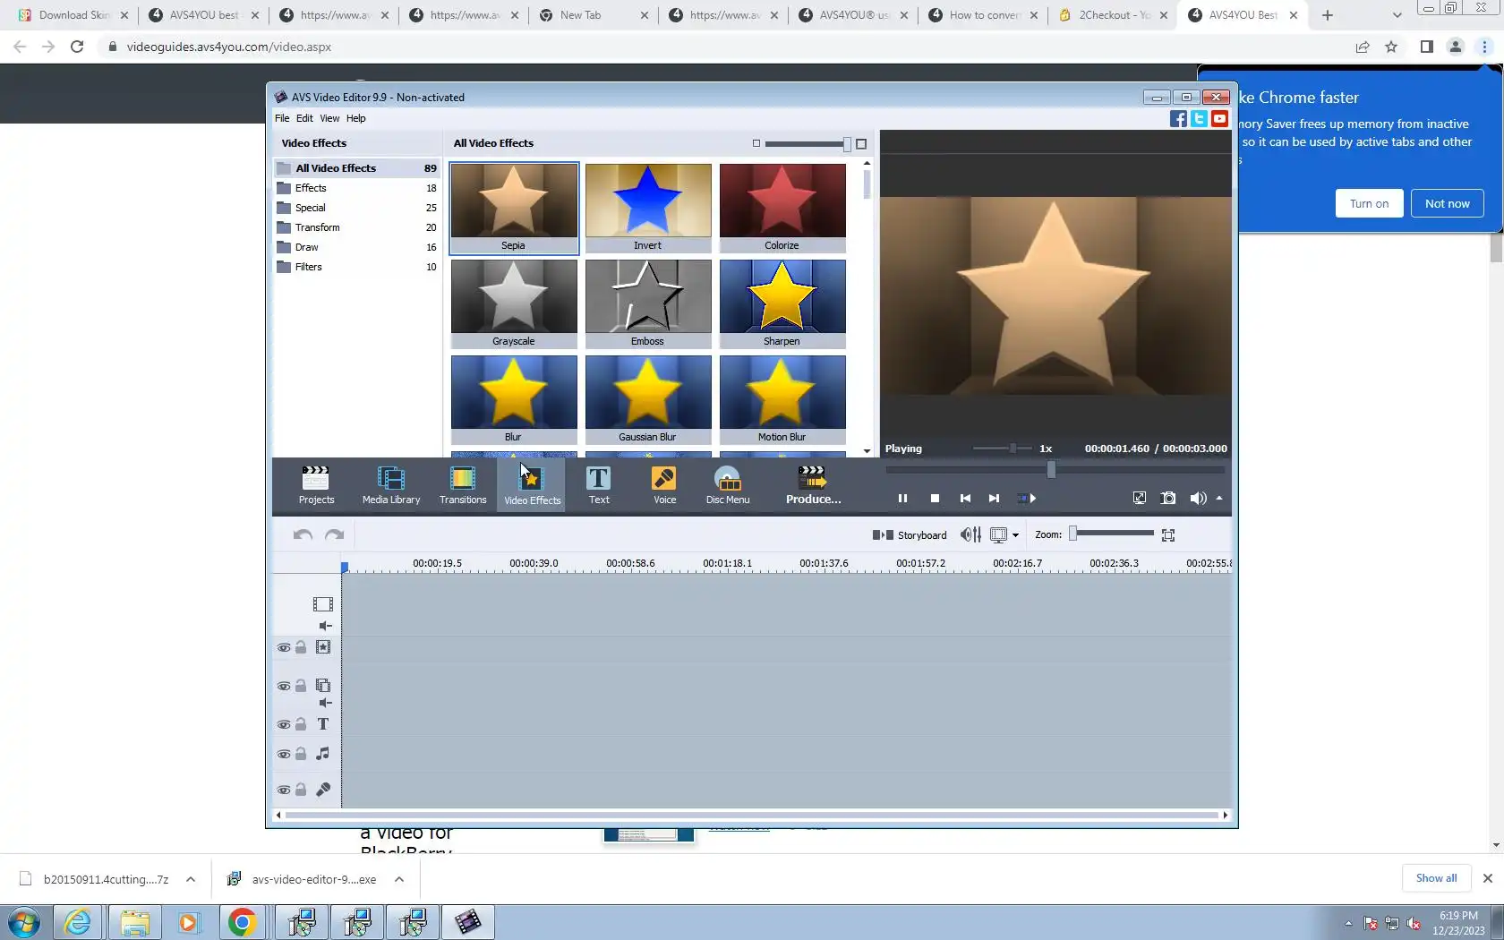The height and width of the screenshot is (940, 1504).
Task: Select the Draw category folder
Action: click(x=357, y=247)
